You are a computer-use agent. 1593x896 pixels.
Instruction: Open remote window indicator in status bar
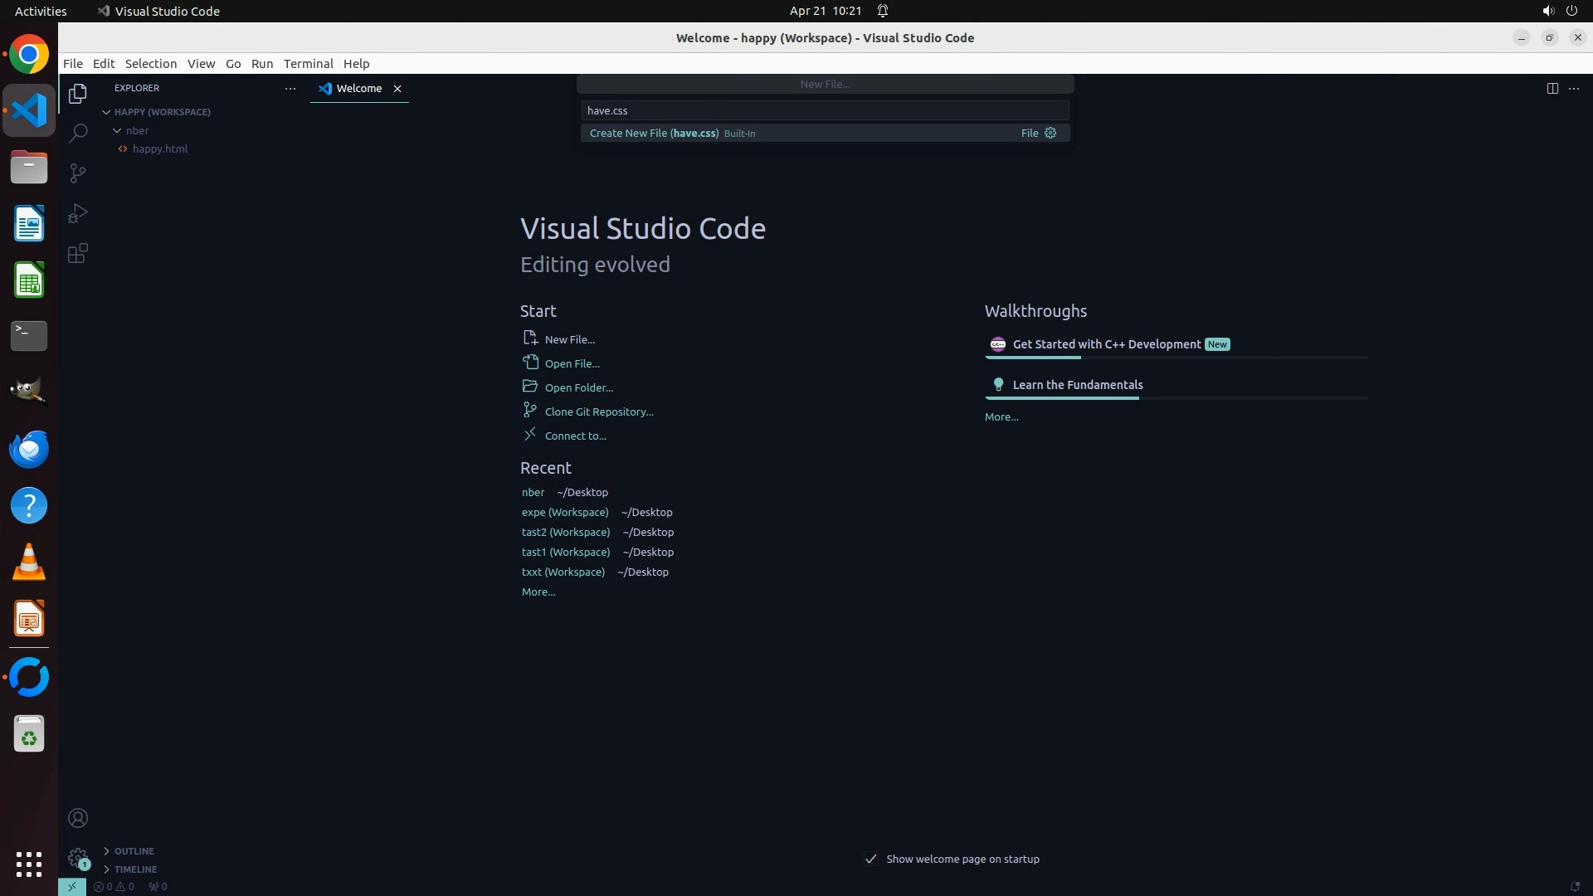click(72, 886)
